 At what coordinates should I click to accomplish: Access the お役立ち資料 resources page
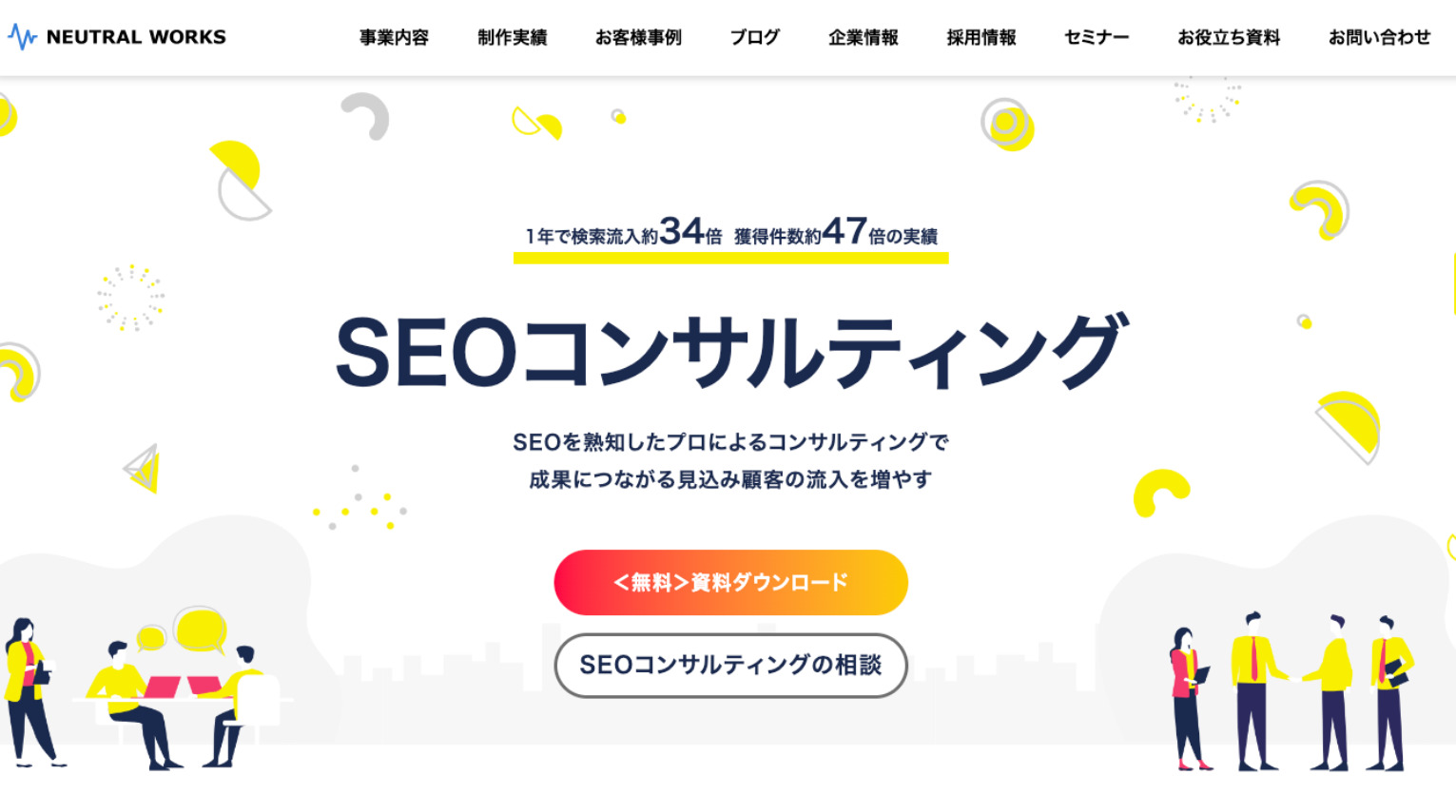click(1229, 37)
